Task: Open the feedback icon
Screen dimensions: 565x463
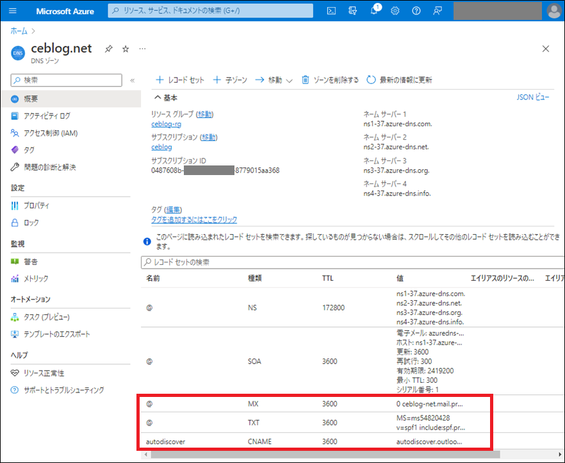Action: (438, 11)
